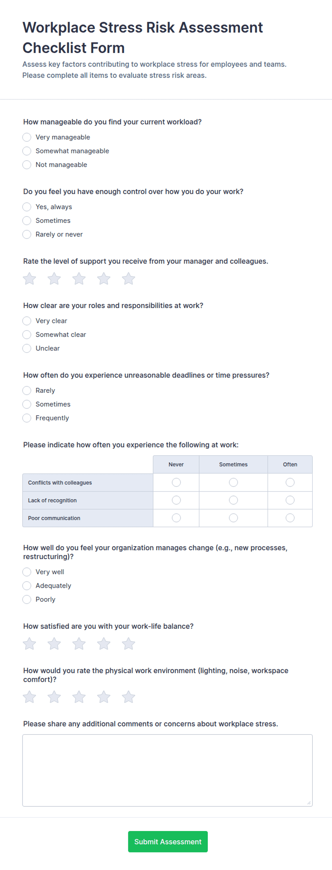Give 5 stars for manager support rating
The width and height of the screenshot is (332, 870).
(128, 278)
